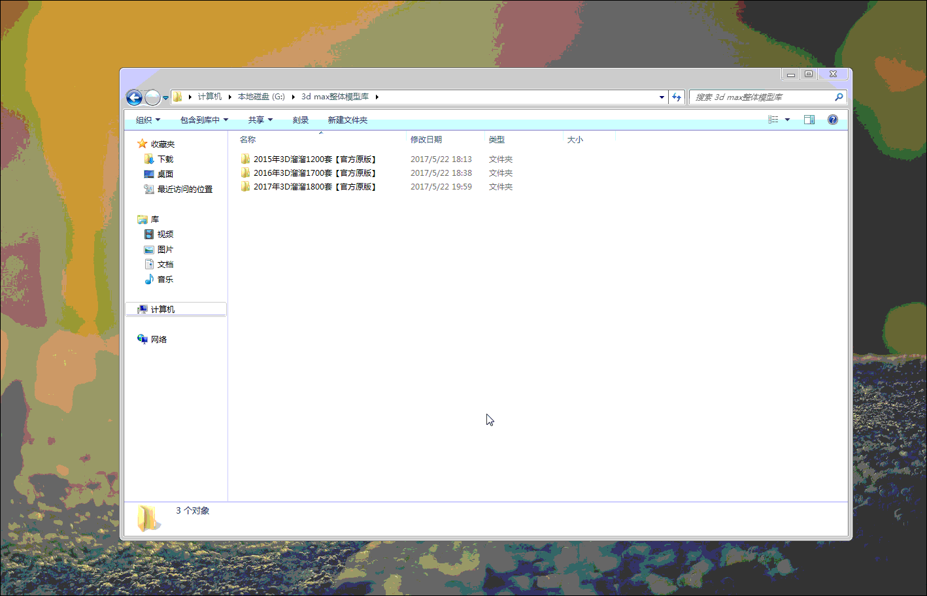Click the 3 个对象 status text
The image size is (927, 596).
click(x=193, y=511)
